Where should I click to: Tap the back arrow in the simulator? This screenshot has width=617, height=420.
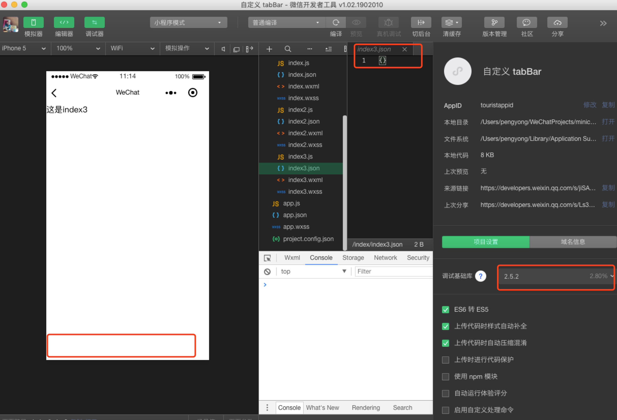[x=54, y=93]
